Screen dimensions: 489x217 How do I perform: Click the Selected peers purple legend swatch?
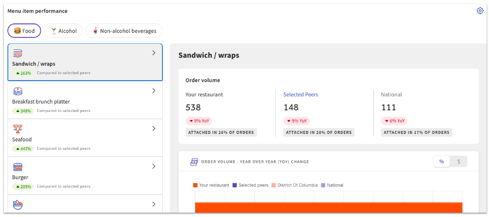235,185
